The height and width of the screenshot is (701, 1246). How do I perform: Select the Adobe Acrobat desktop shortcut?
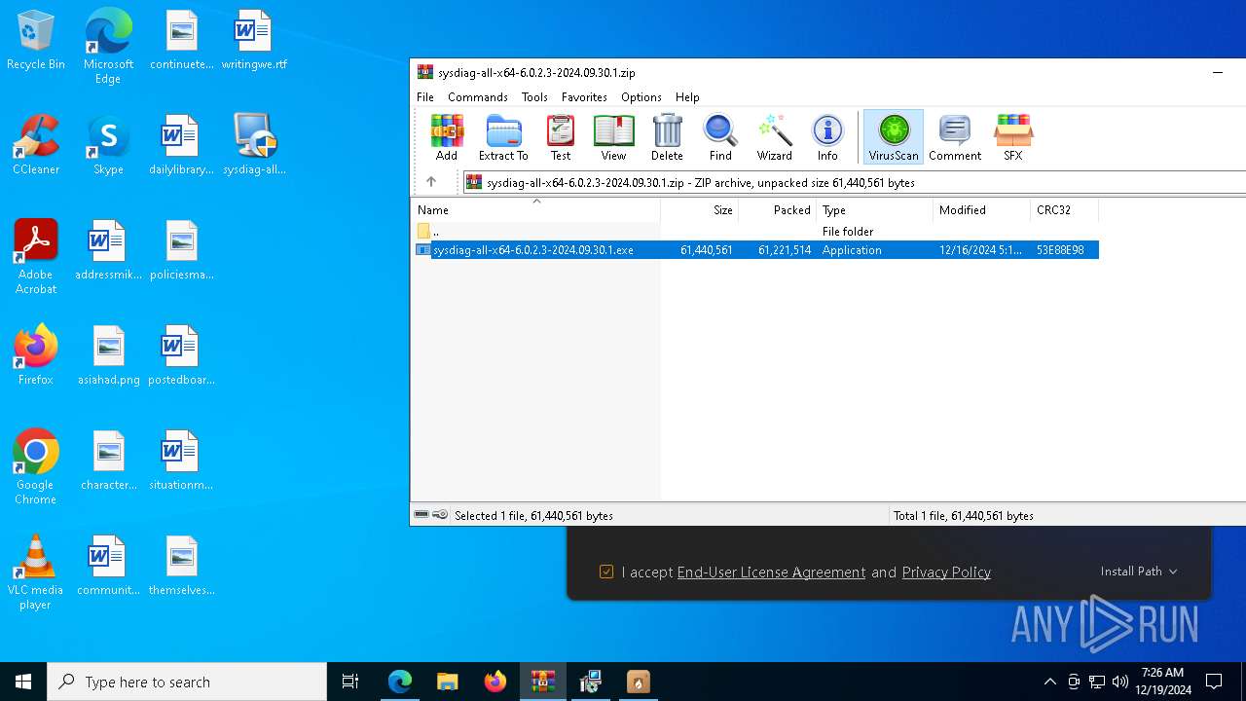tap(36, 257)
